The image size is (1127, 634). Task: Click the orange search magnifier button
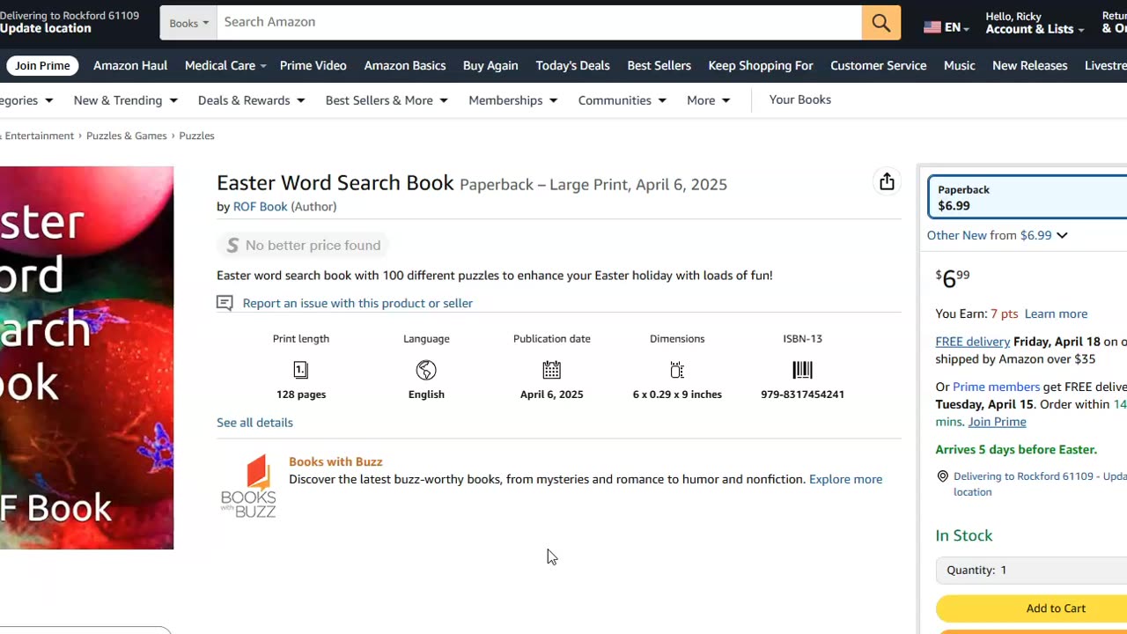click(881, 23)
